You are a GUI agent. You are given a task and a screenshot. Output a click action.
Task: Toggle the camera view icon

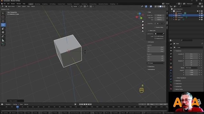(143, 28)
